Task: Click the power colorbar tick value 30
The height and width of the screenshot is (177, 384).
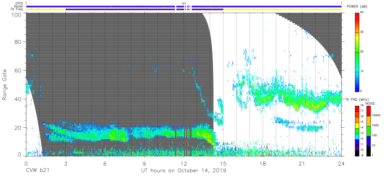Action: click(x=362, y=32)
